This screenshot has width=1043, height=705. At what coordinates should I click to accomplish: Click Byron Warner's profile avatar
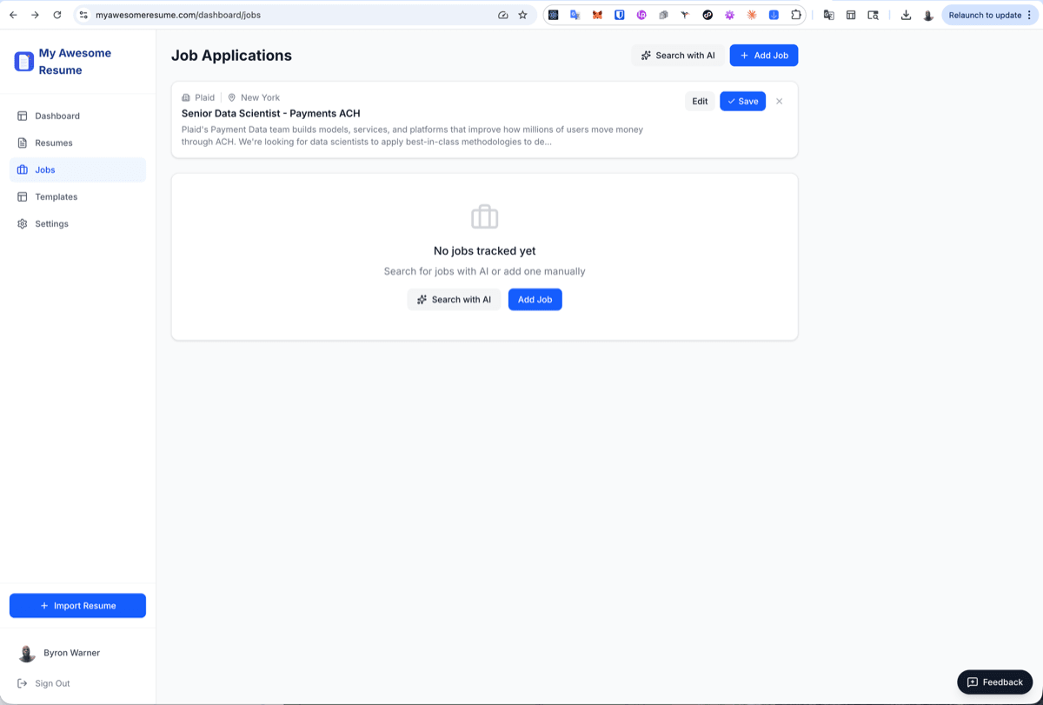tap(26, 653)
